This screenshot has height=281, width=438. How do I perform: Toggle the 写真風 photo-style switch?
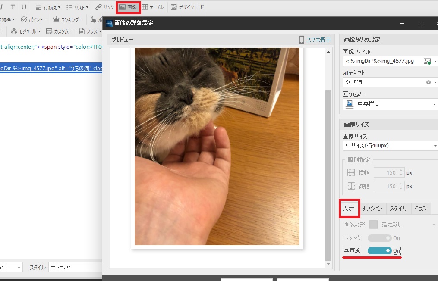(380, 250)
